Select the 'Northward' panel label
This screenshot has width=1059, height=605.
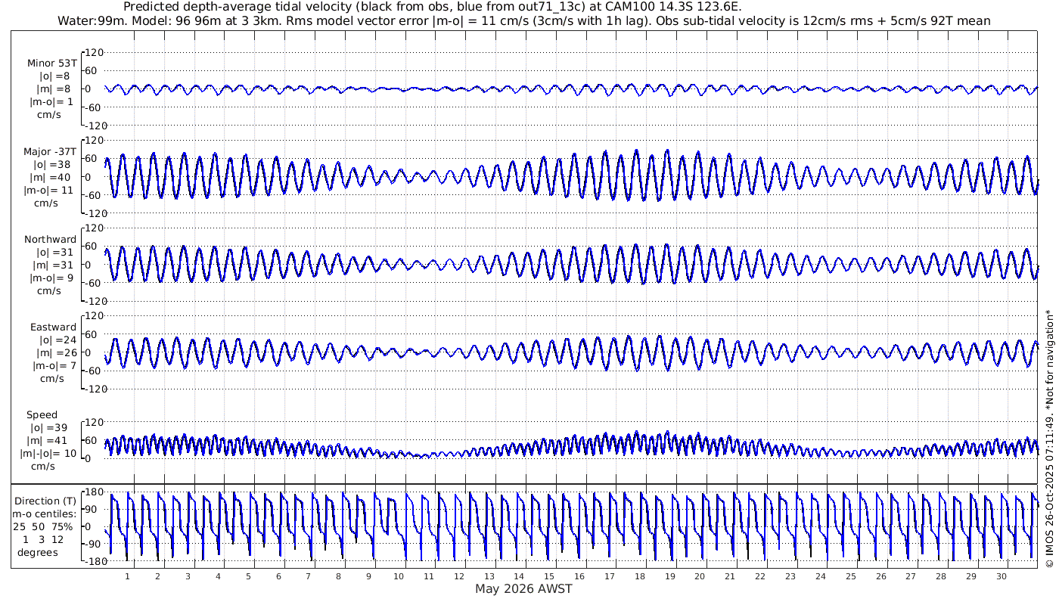[50, 240]
